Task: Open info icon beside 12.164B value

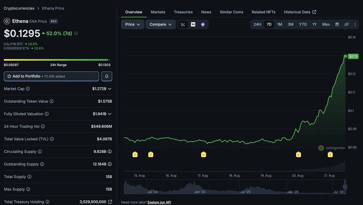Action: [x=110, y=164]
